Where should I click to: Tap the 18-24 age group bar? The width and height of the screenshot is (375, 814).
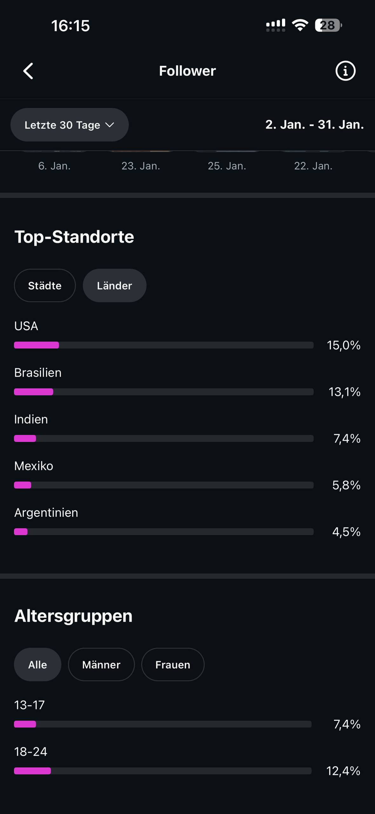click(x=163, y=771)
